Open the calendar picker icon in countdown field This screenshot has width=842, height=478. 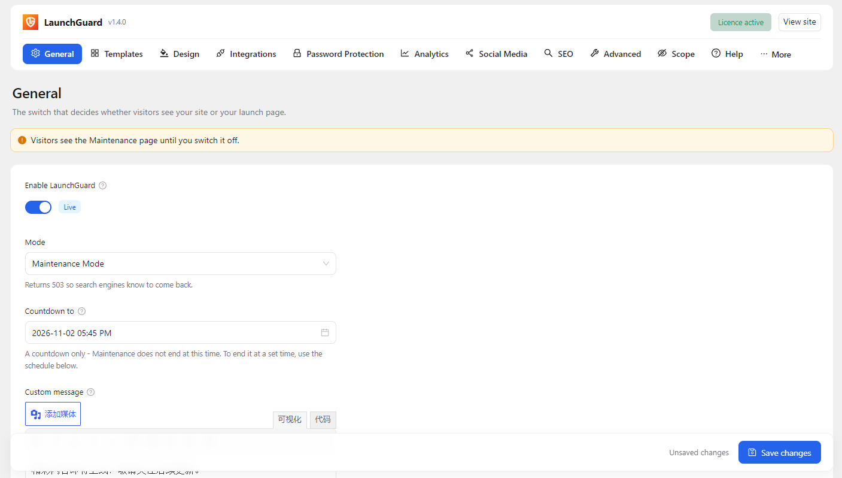325,332
